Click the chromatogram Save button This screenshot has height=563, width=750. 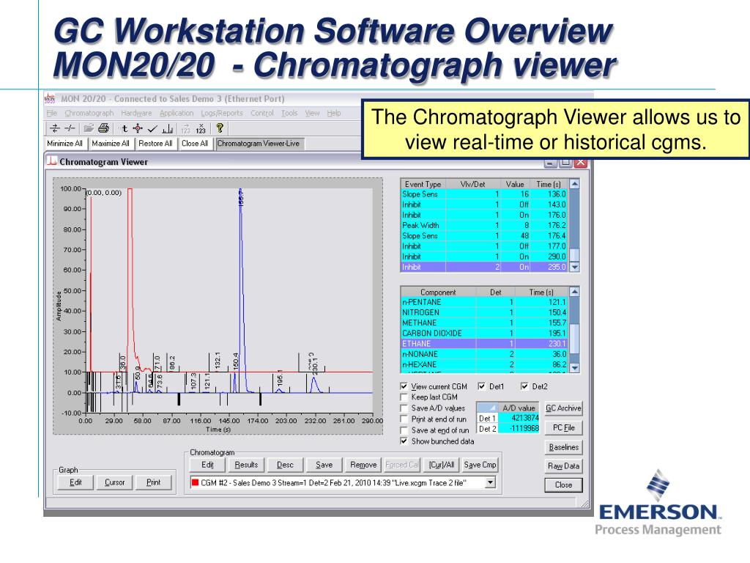(x=324, y=464)
